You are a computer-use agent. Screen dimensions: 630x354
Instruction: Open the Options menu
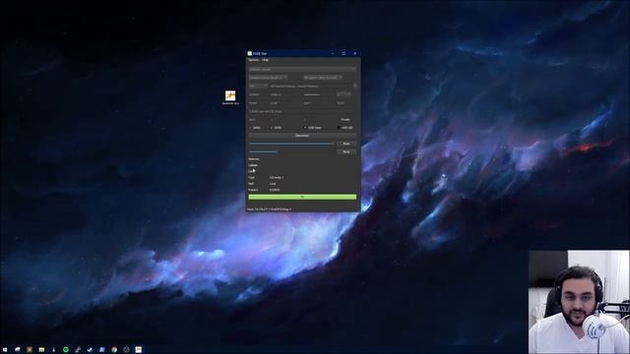pyautogui.click(x=253, y=60)
